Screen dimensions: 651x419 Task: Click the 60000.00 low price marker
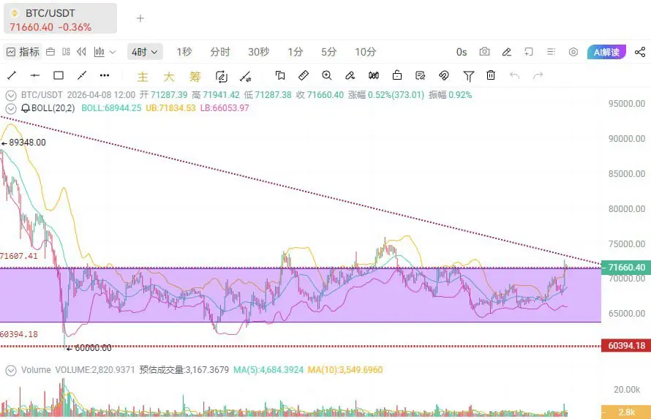[x=89, y=348]
